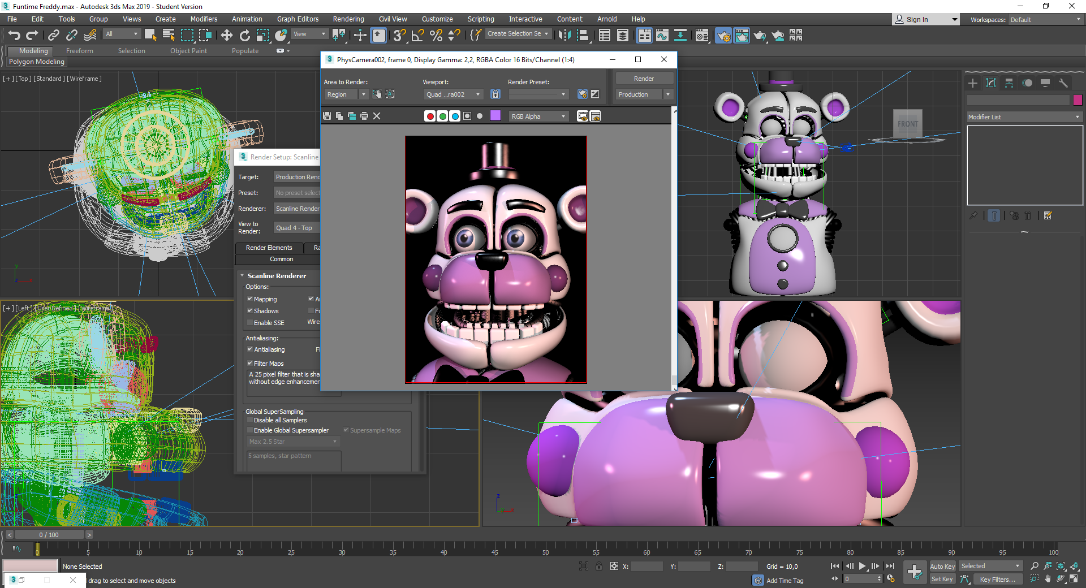1086x588 pixels.
Task: Toggle the blue channel in frame window
Action: [x=455, y=116]
